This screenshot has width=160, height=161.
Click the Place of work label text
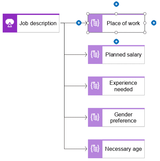tap(123, 23)
